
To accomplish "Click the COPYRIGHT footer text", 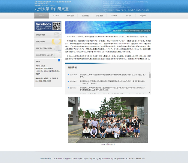I will point(92,158).
